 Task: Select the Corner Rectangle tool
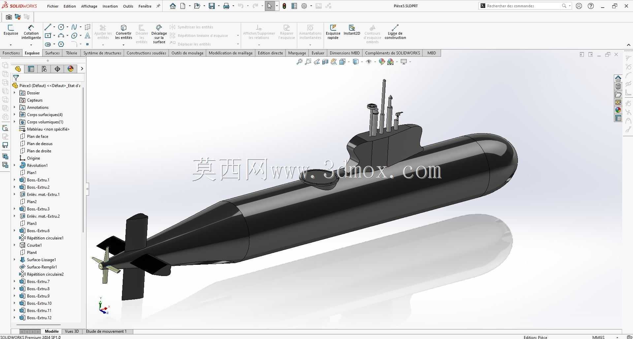pos(48,36)
